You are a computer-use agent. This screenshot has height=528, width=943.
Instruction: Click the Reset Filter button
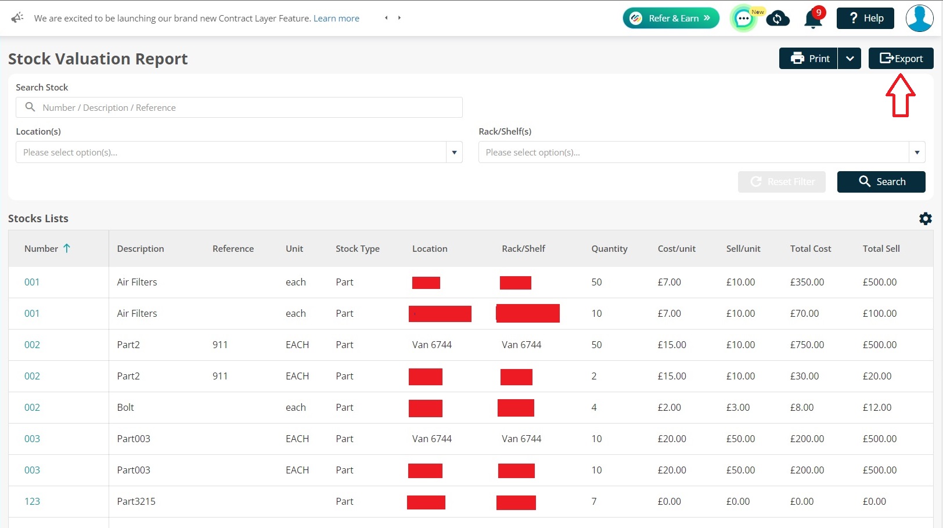pos(782,182)
